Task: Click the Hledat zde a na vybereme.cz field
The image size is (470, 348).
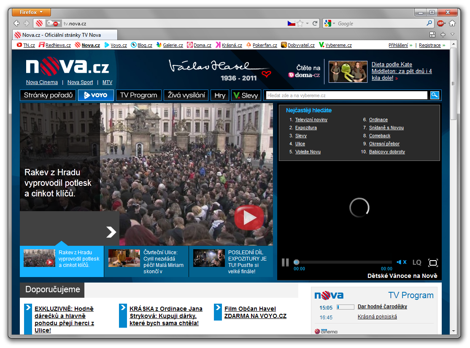Action: 347,95
